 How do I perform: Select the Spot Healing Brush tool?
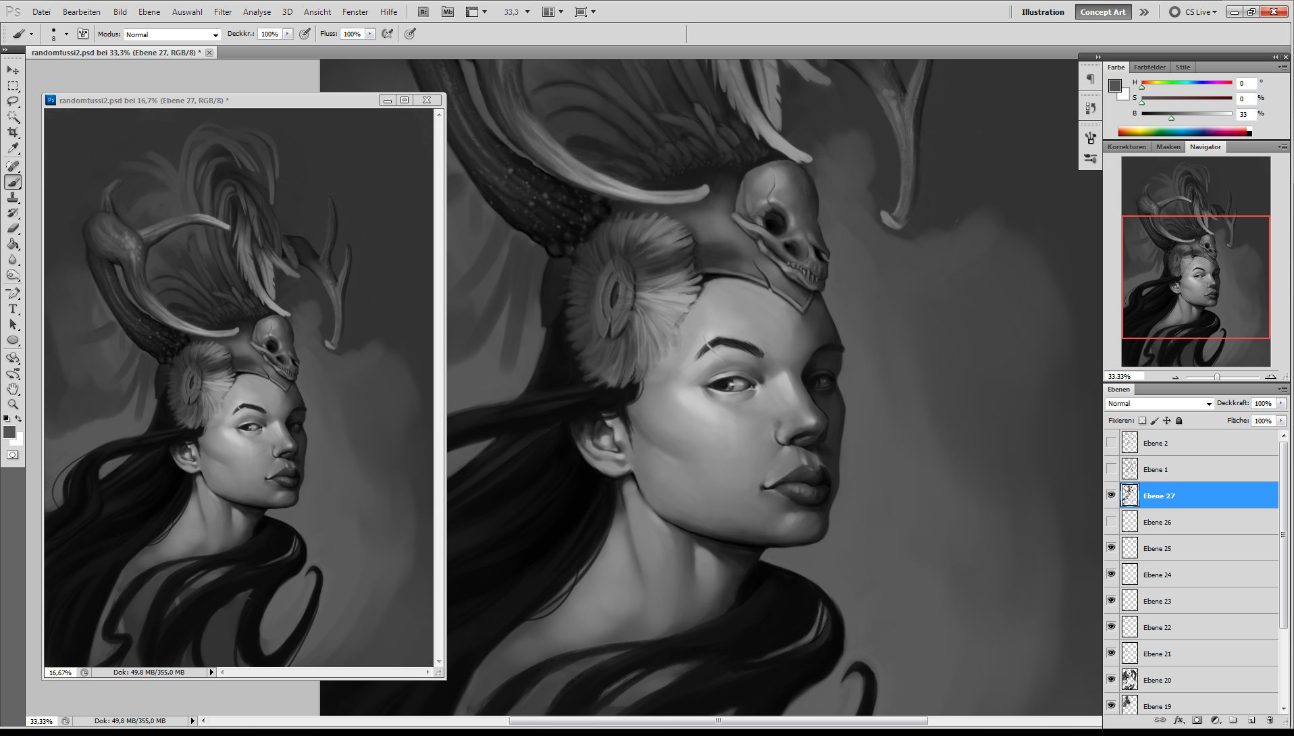pyautogui.click(x=13, y=166)
